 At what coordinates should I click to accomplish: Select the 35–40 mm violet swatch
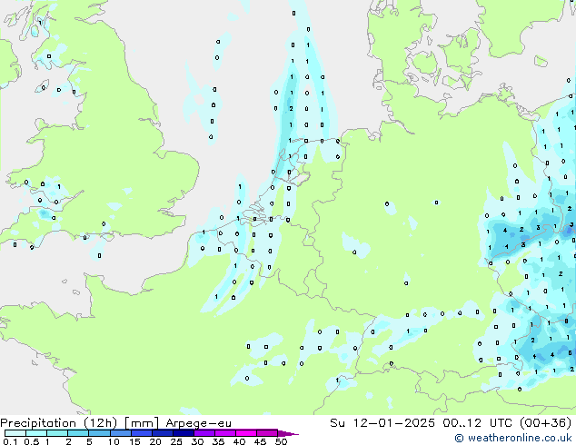[x=224, y=433]
